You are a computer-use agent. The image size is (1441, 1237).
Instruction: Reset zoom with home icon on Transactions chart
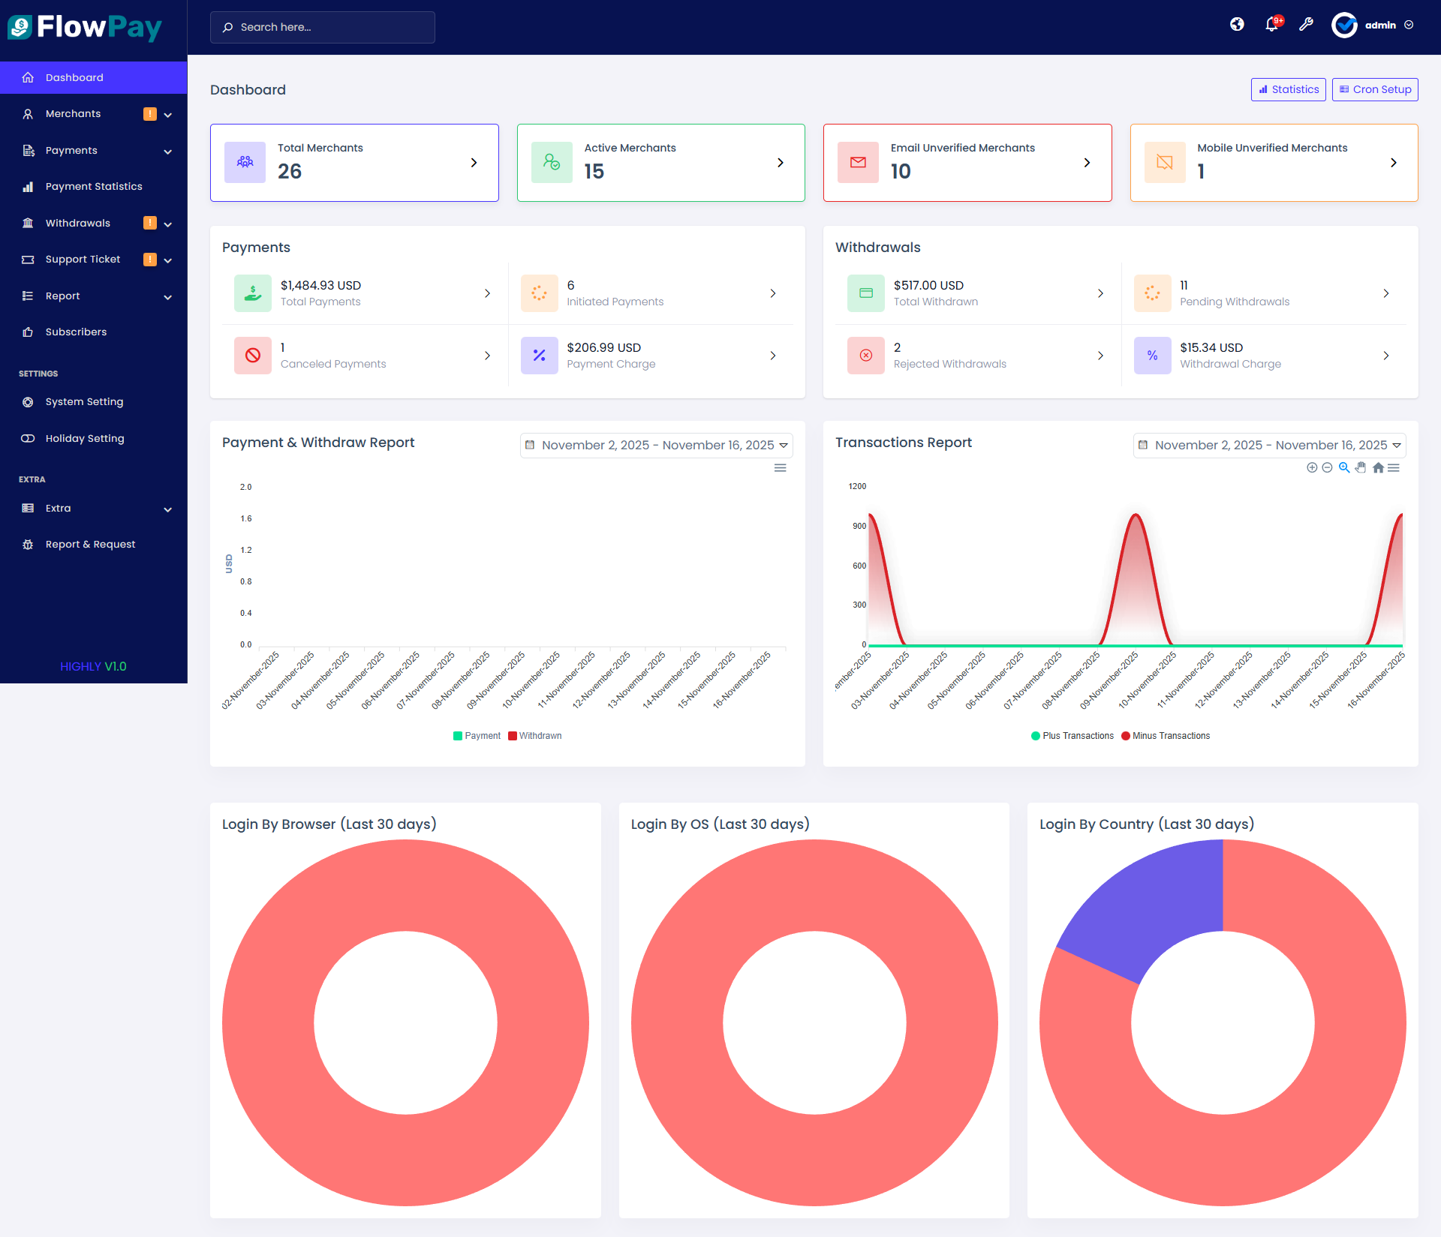click(1378, 467)
